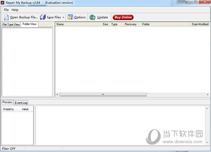211x152 pixels.
Task: Click the Update globe icon
Action: [92, 17]
